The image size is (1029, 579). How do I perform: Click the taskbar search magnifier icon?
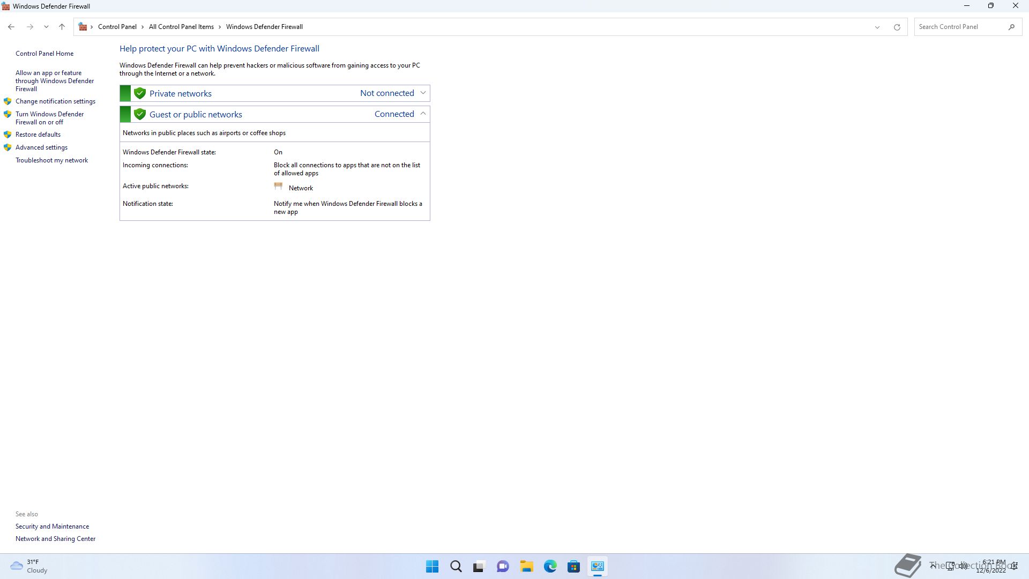point(456,566)
